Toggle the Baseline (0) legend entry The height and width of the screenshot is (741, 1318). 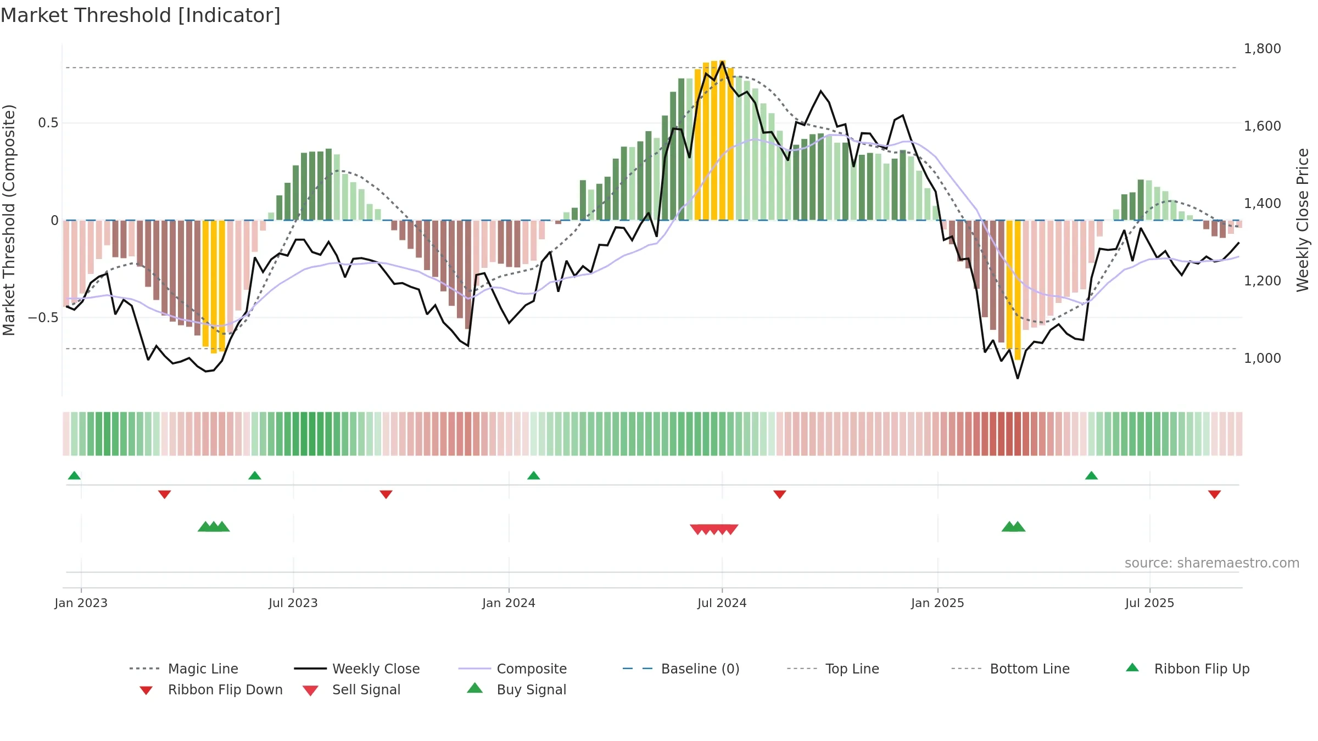pos(681,669)
